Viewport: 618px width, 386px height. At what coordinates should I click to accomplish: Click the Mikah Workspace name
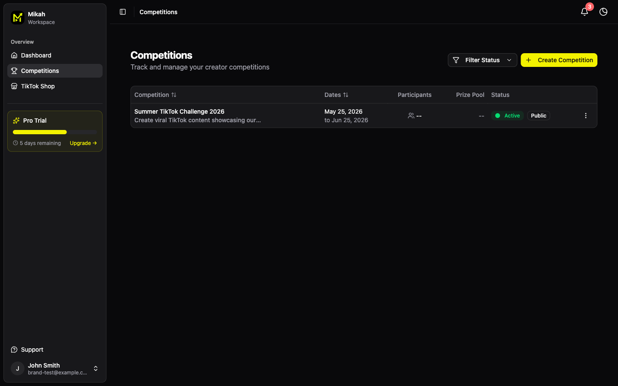(36, 14)
